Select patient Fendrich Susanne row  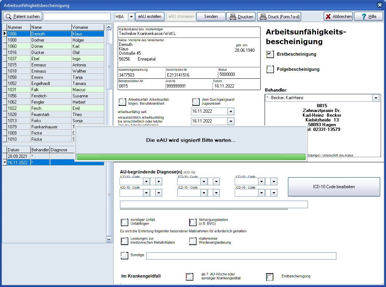55,96
